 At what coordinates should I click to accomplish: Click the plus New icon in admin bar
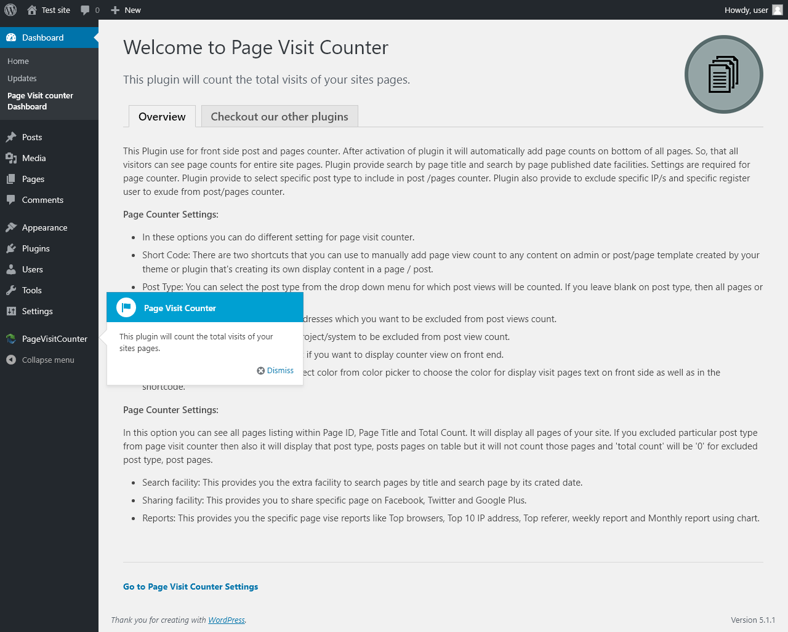[x=115, y=10]
